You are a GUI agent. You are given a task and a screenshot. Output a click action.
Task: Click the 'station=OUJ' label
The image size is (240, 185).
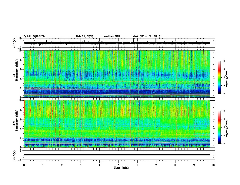(x=112, y=36)
